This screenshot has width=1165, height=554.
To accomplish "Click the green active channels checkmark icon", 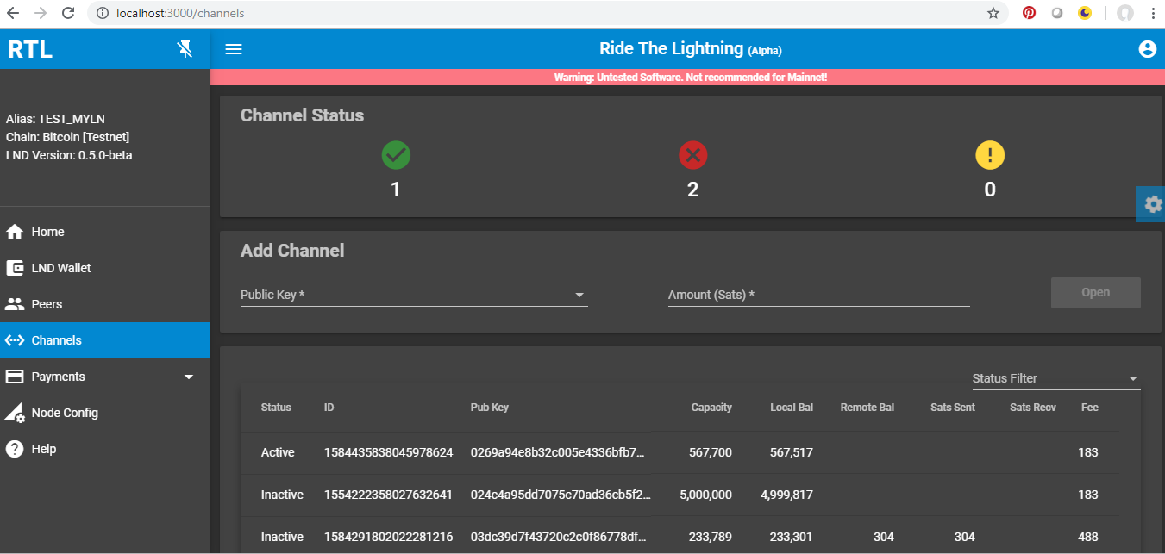I will pos(396,155).
